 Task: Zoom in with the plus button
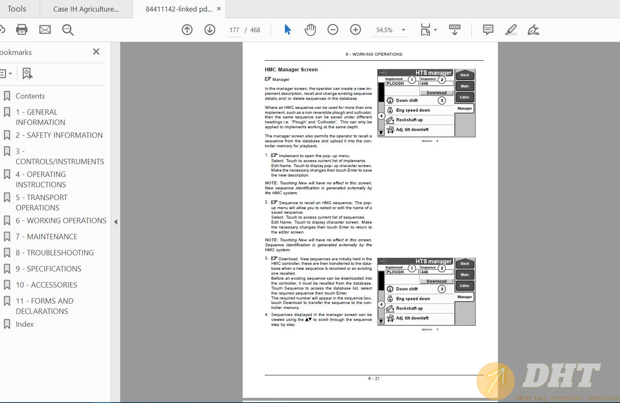355,30
